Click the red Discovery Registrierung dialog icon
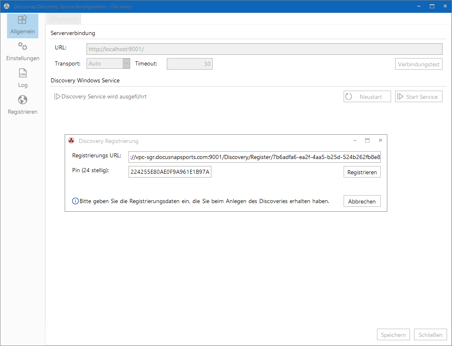 tap(71, 140)
